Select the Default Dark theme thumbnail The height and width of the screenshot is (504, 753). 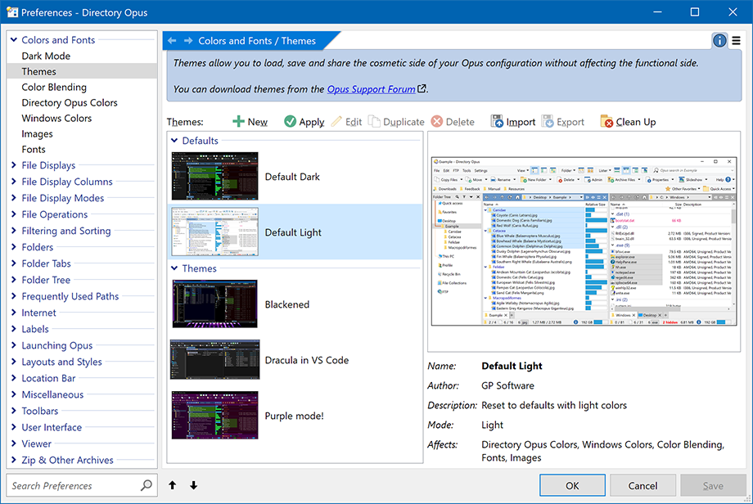point(214,176)
